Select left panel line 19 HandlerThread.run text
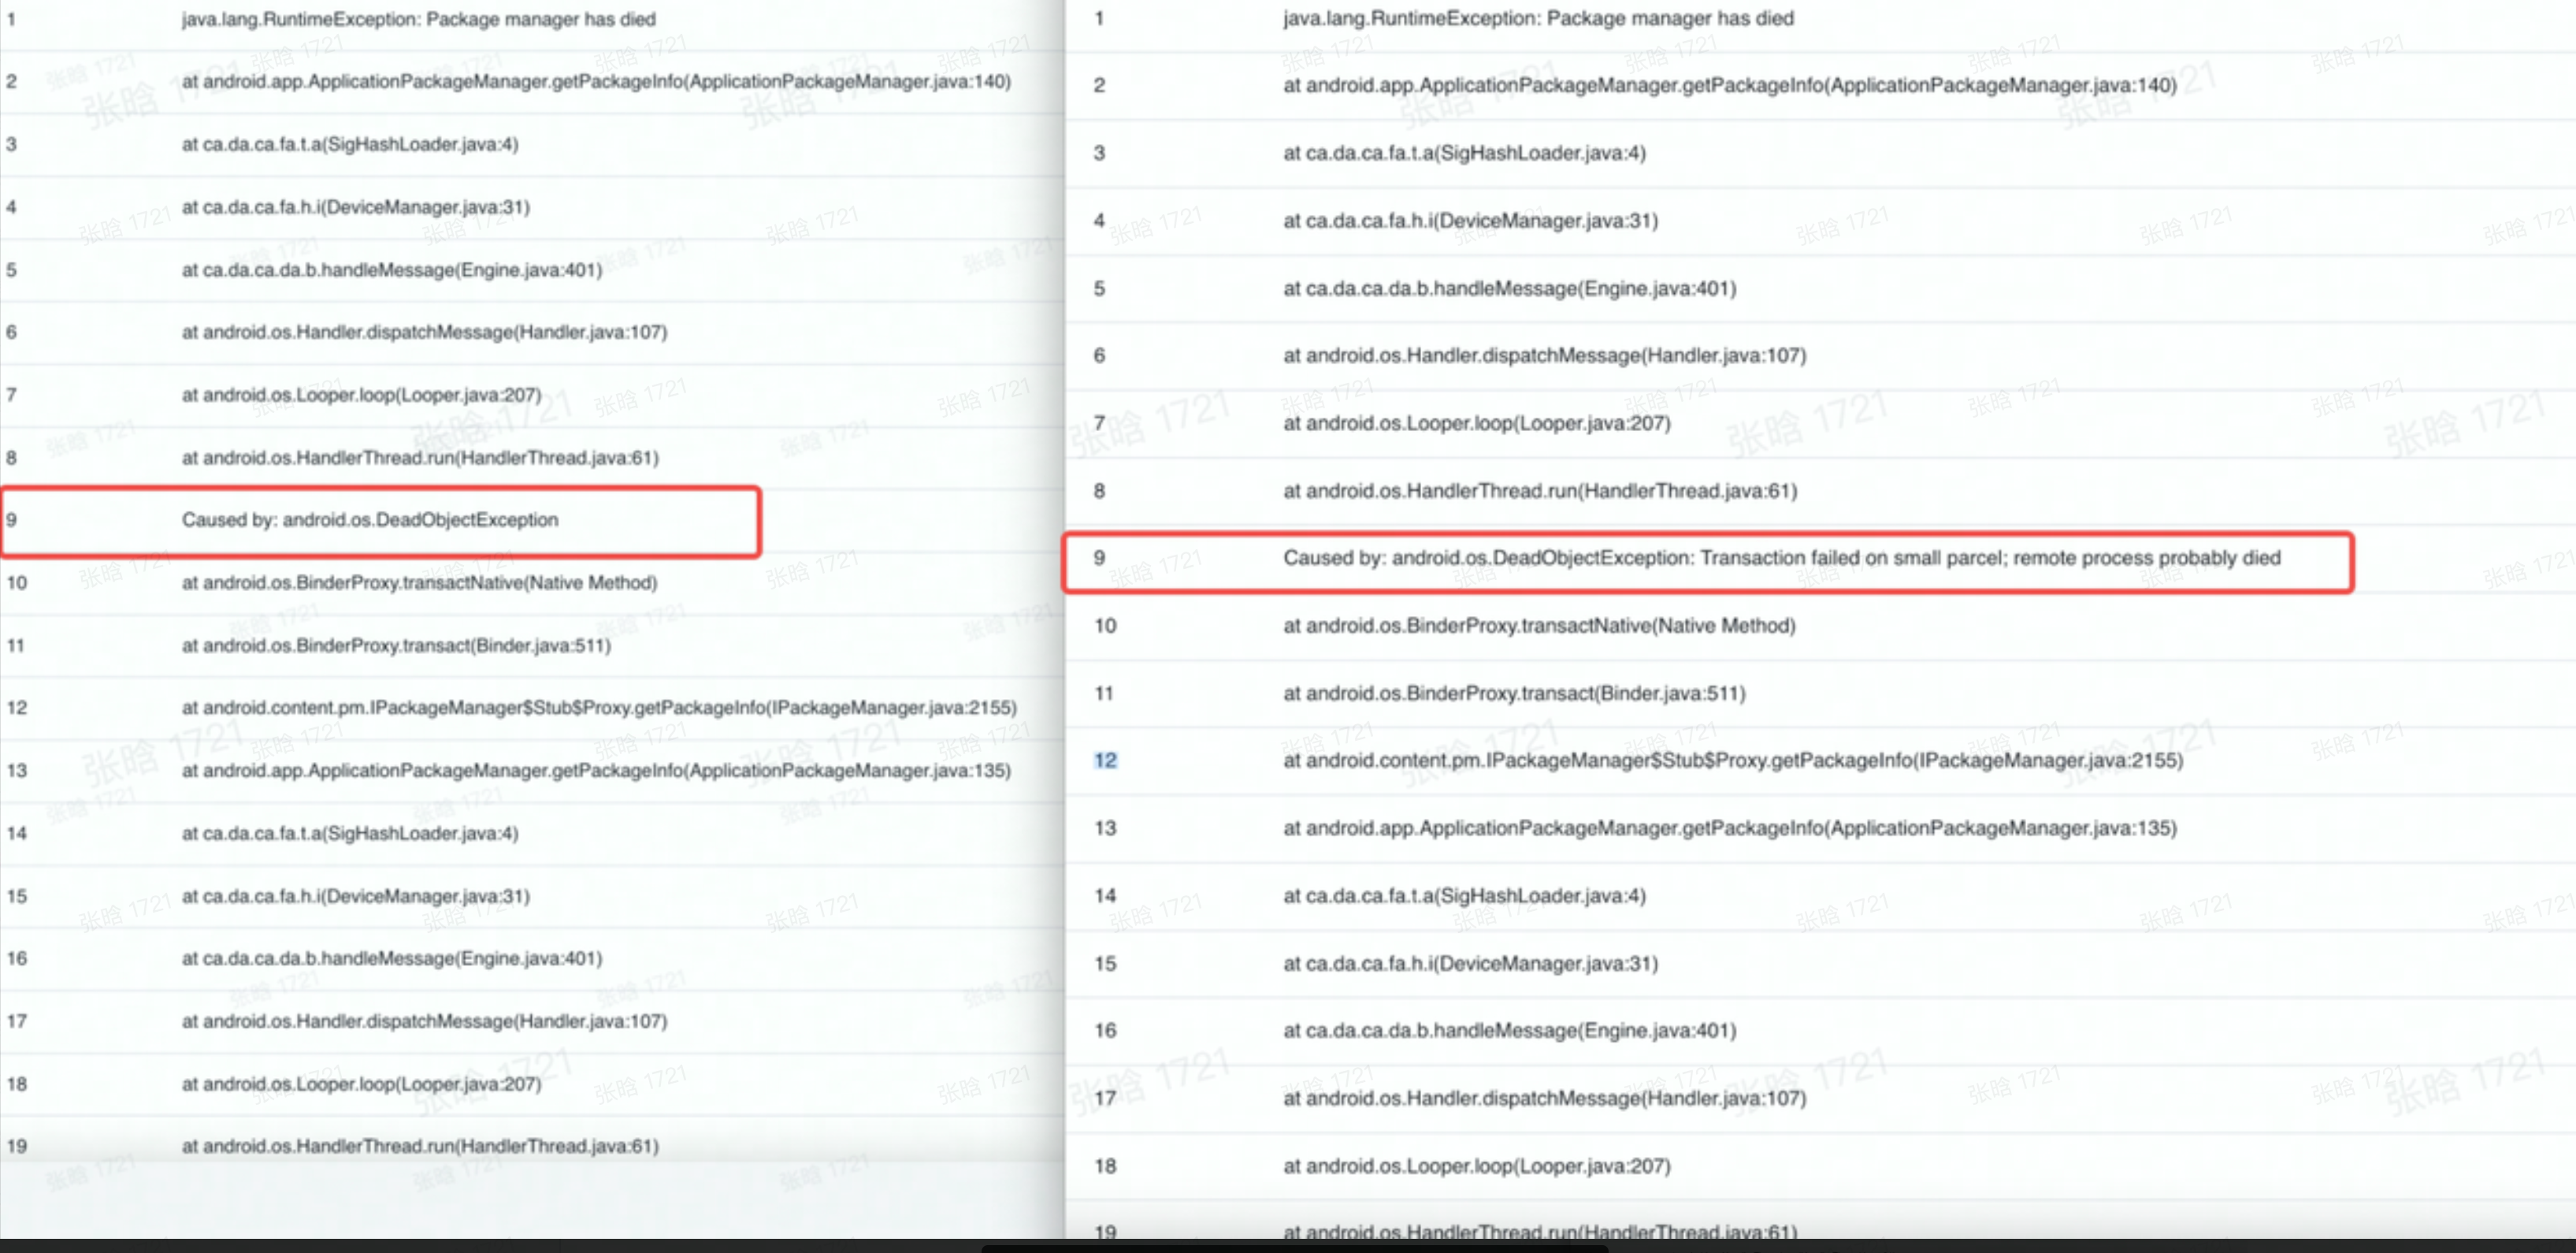This screenshot has width=2576, height=1253. click(x=420, y=1147)
